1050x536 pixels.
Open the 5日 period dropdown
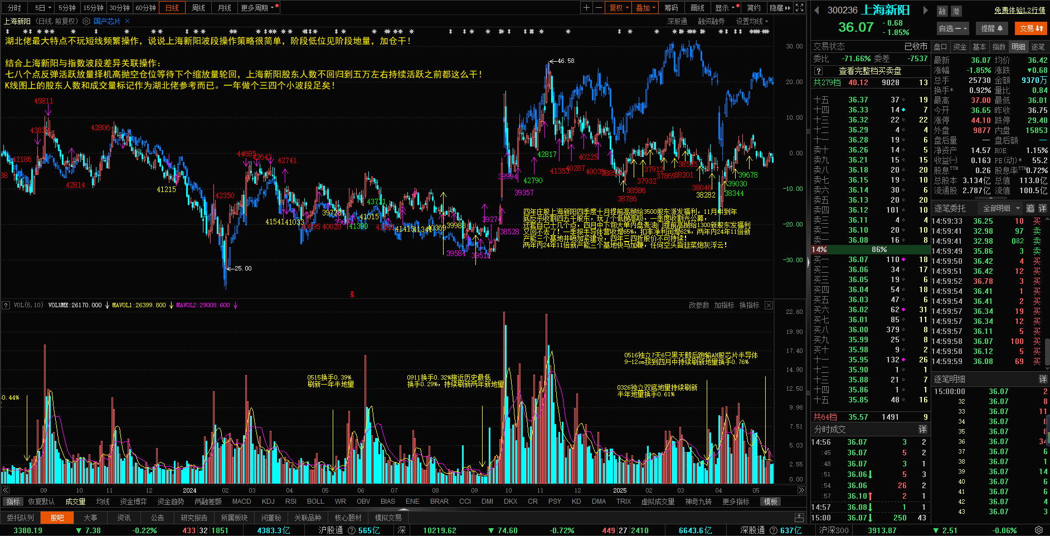point(42,8)
